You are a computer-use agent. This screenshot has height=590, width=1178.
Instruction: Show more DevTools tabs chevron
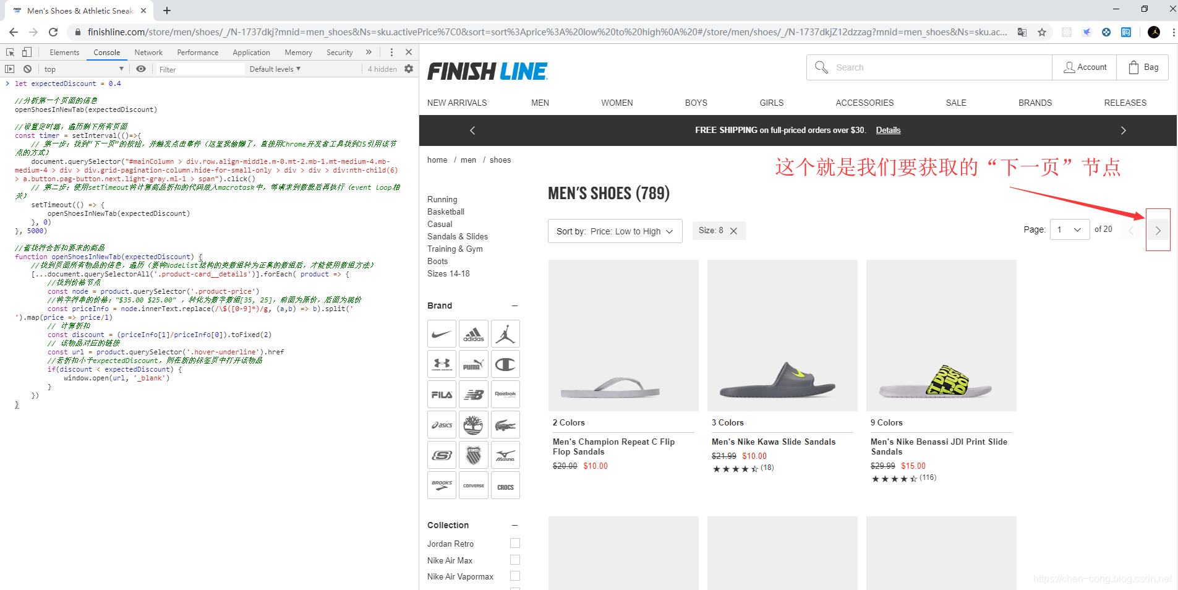pos(369,53)
